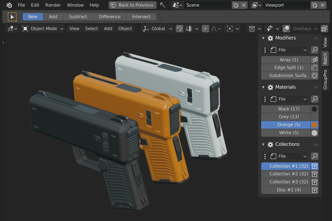Select the New selection mode
Image resolution: width=332 pixels, height=221 pixels.
(x=33, y=17)
